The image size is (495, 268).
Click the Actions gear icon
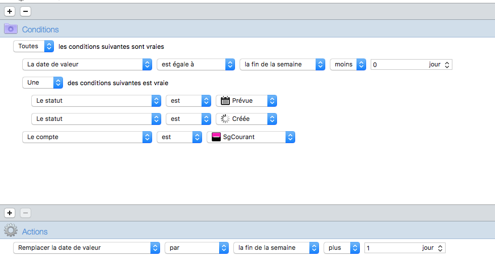coord(11,230)
